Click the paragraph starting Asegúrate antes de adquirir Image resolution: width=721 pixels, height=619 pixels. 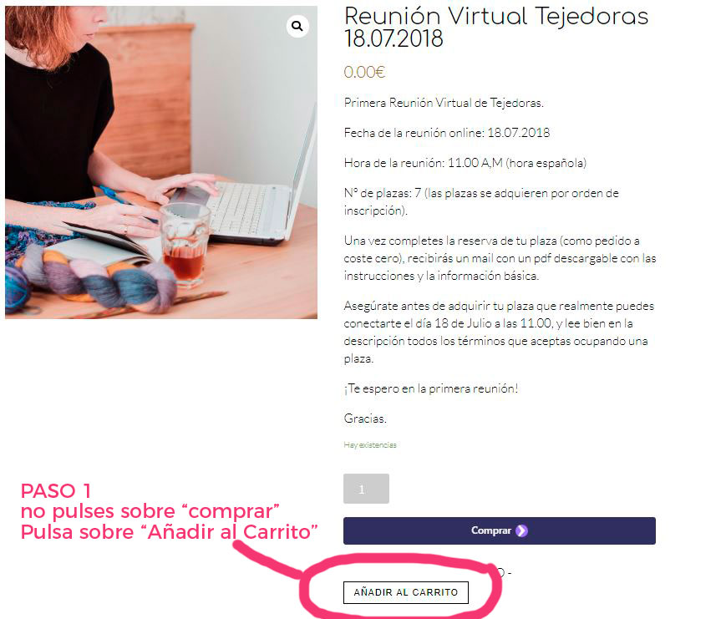pyautogui.click(x=499, y=332)
